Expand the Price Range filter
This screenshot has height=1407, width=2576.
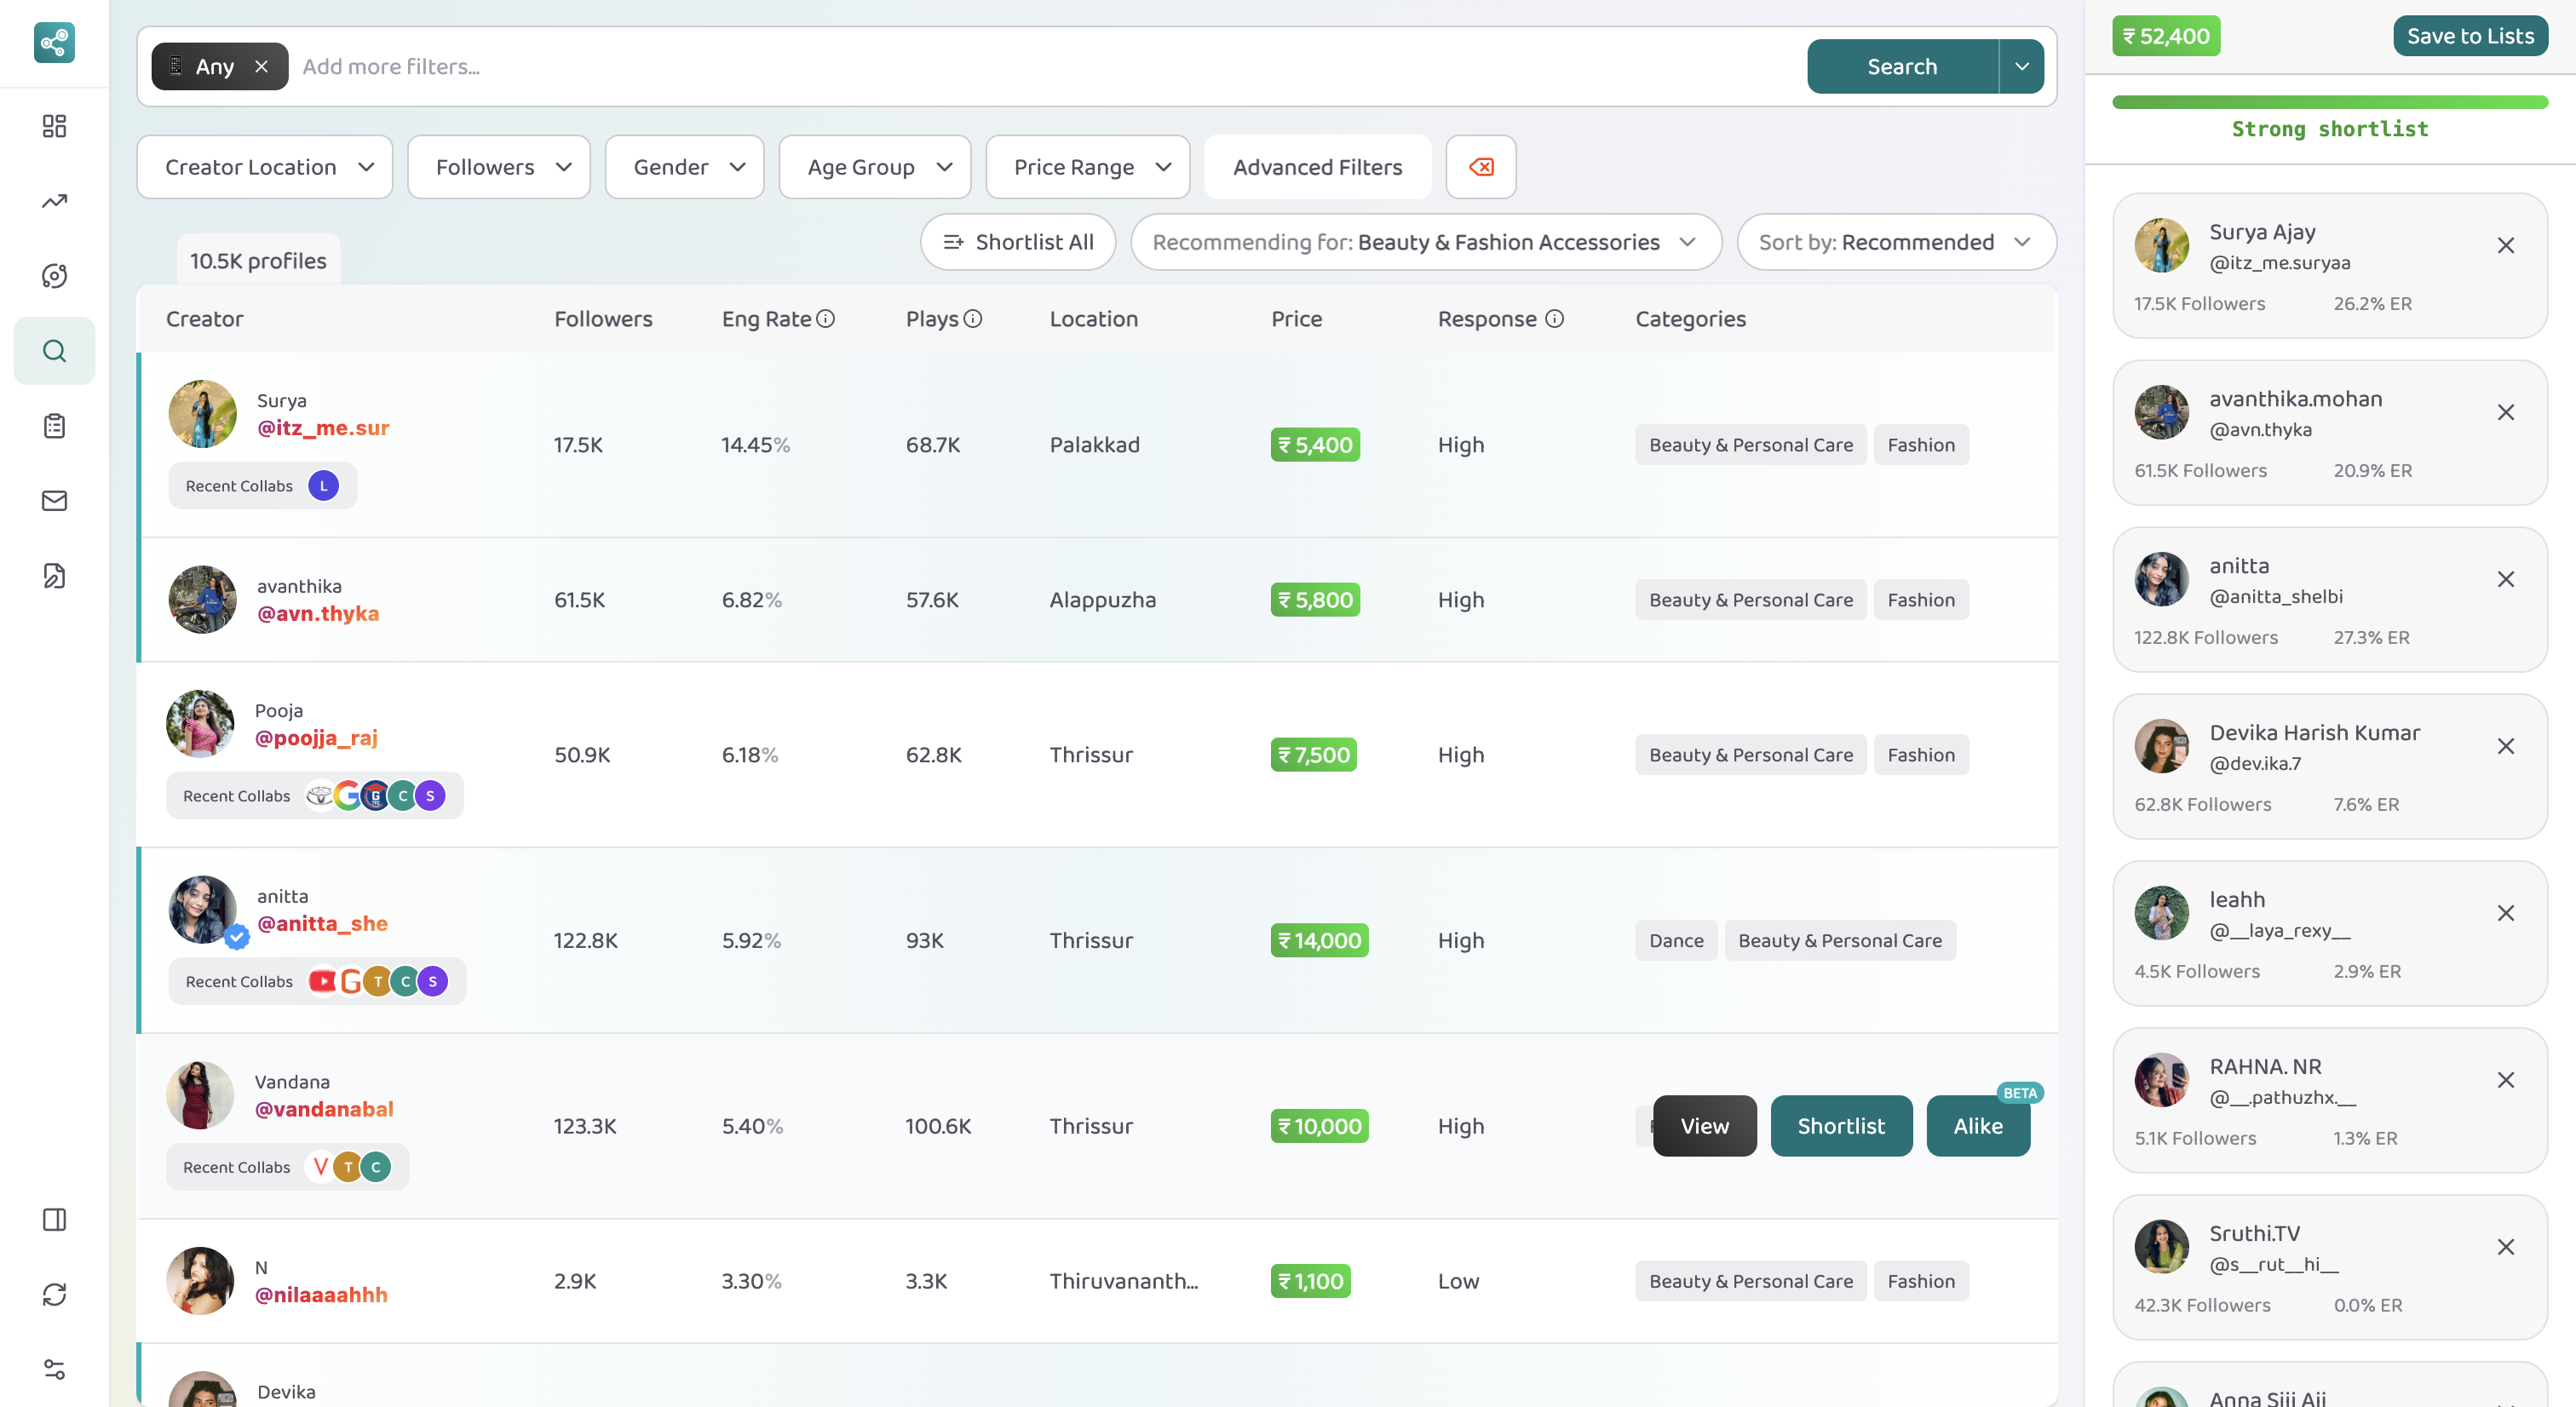(x=1088, y=167)
